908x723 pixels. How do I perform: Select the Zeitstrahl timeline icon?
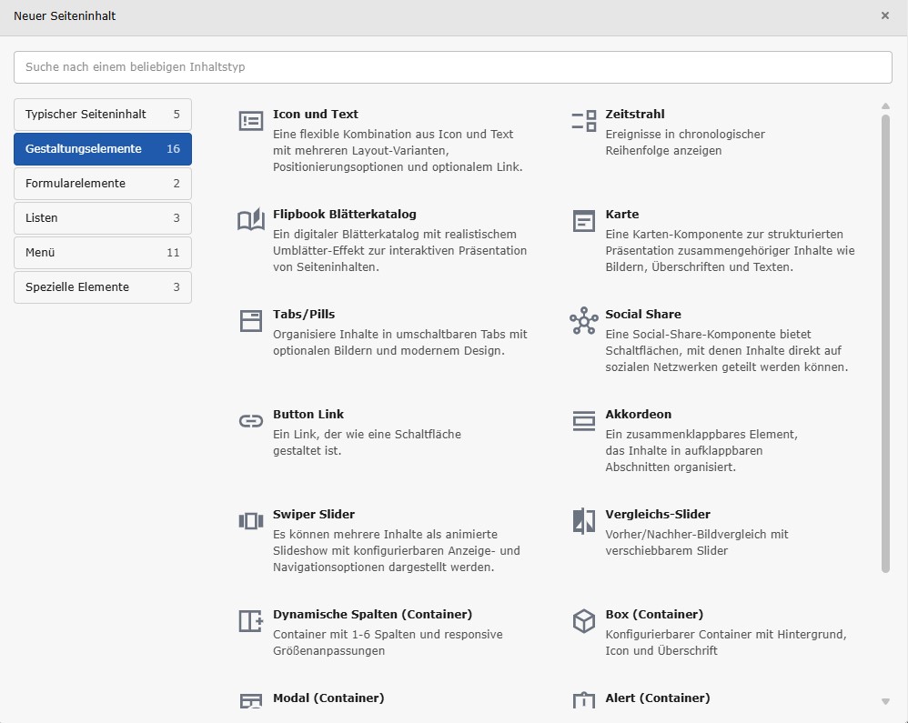tap(583, 121)
